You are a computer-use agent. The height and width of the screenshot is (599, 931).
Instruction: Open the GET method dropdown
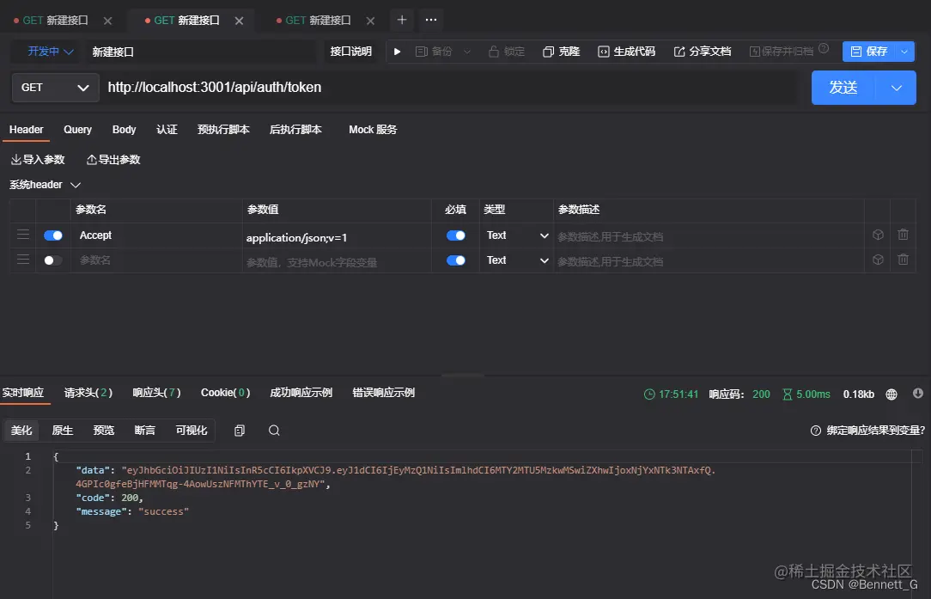tap(55, 87)
